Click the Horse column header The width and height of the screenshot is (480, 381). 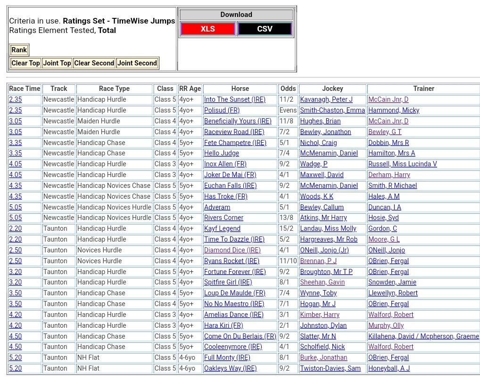(240, 89)
